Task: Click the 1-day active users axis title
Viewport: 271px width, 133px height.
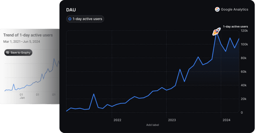Action: pos(235,26)
